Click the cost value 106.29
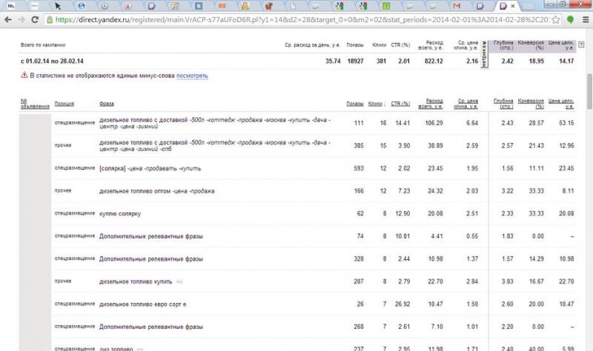The width and height of the screenshot is (593, 351). pyautogui.click(x=434, y=123)
